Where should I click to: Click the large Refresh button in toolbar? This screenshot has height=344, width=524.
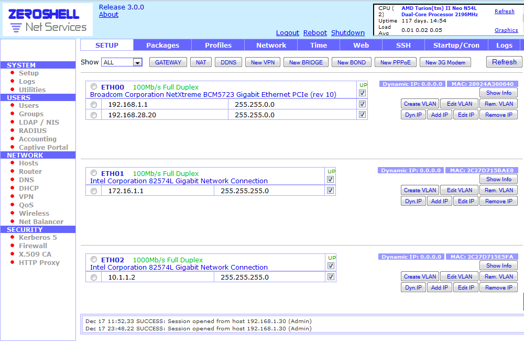click(504, 62)
